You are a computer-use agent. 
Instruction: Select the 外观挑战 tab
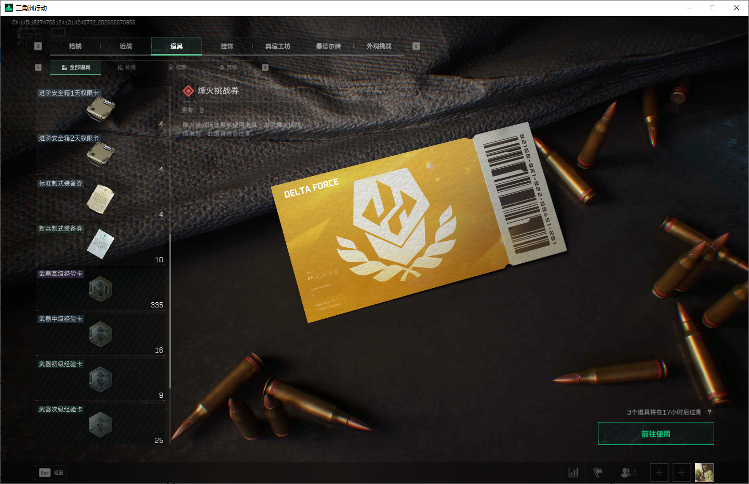(x=379, y=46)
